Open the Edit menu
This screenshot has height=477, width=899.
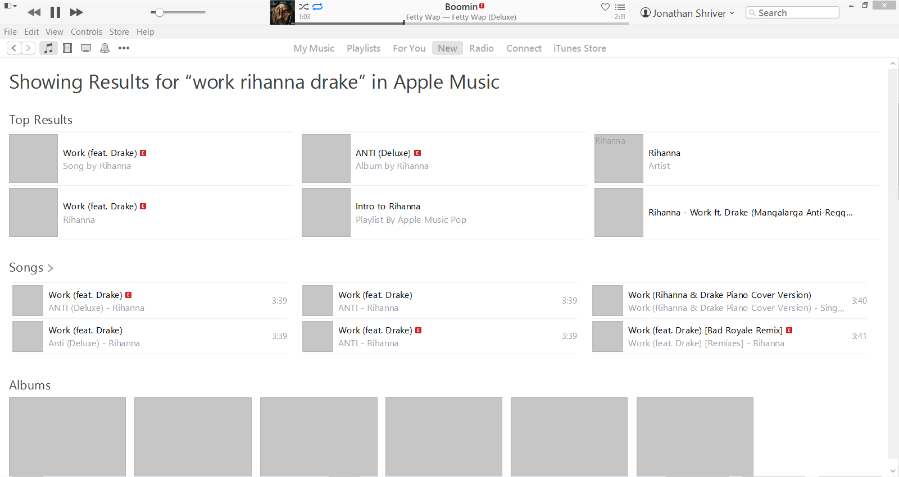pyautogui.click(x=31, y=32)
